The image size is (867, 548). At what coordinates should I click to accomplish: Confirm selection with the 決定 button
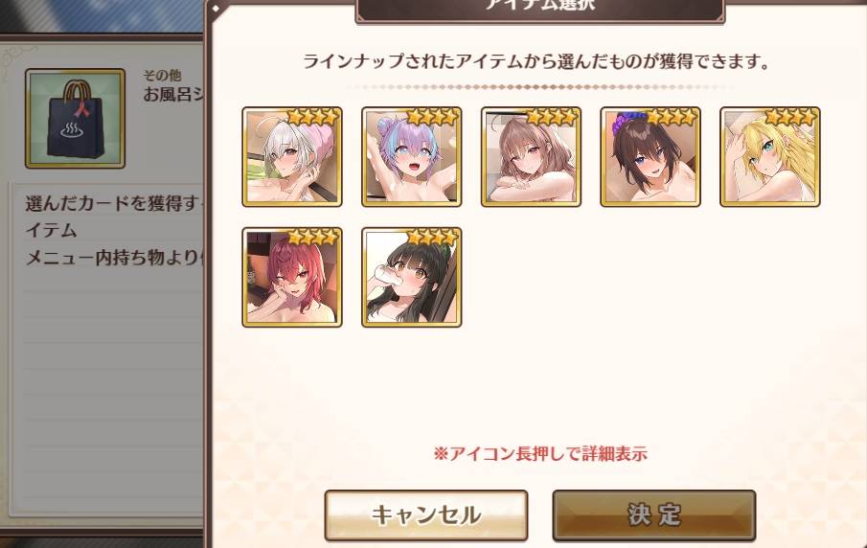pyautogui.click(x=654, y=514)
